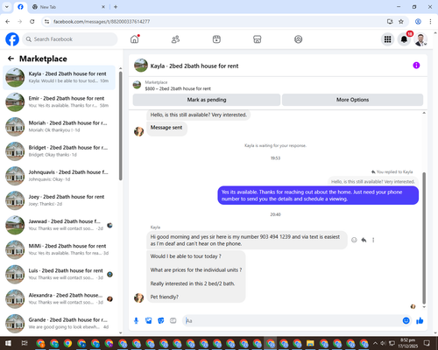438x350 pixels.
Task: Open the Groups profile circle icon
Action: [298, 39]
